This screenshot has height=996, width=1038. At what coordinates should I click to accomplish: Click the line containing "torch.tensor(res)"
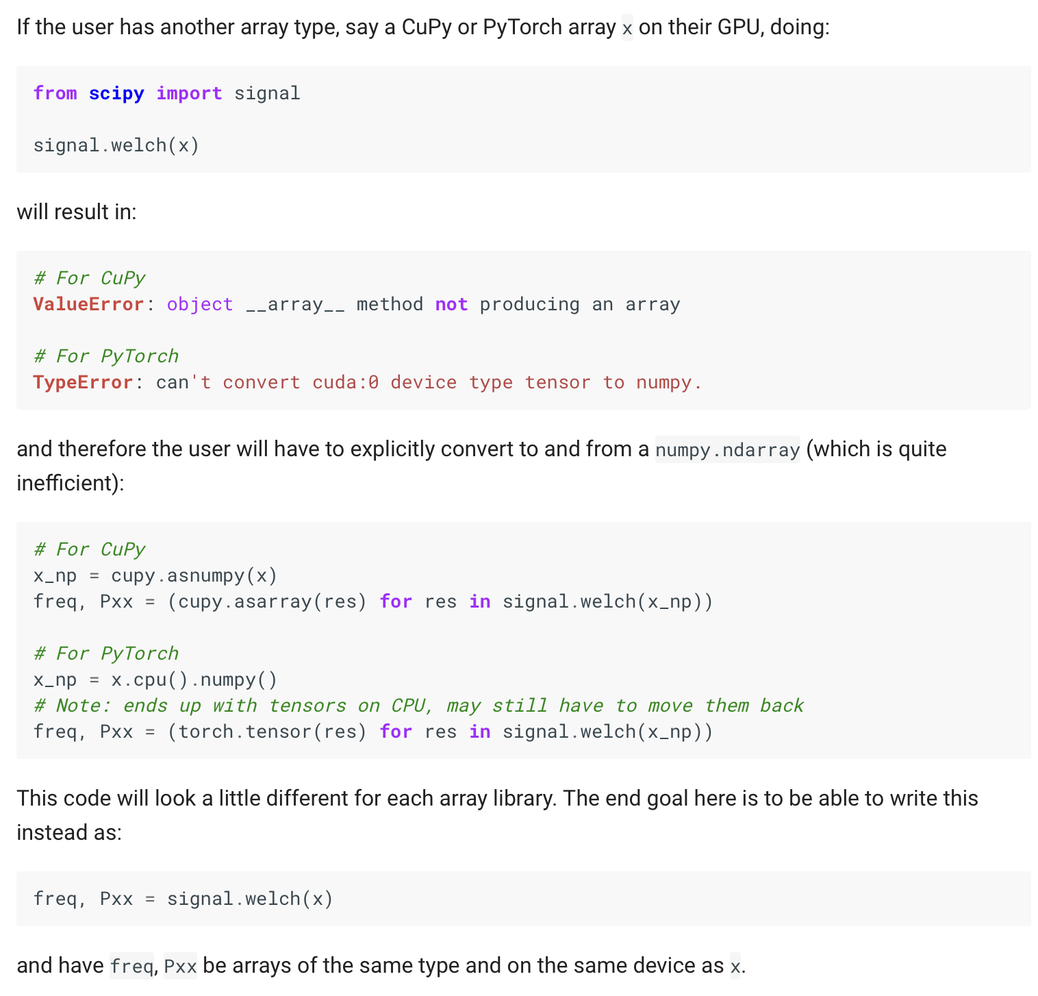point(373,732)
